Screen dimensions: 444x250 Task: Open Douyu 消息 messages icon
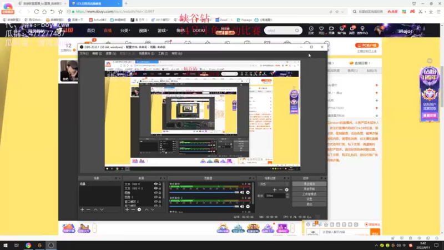coord(352,30)
